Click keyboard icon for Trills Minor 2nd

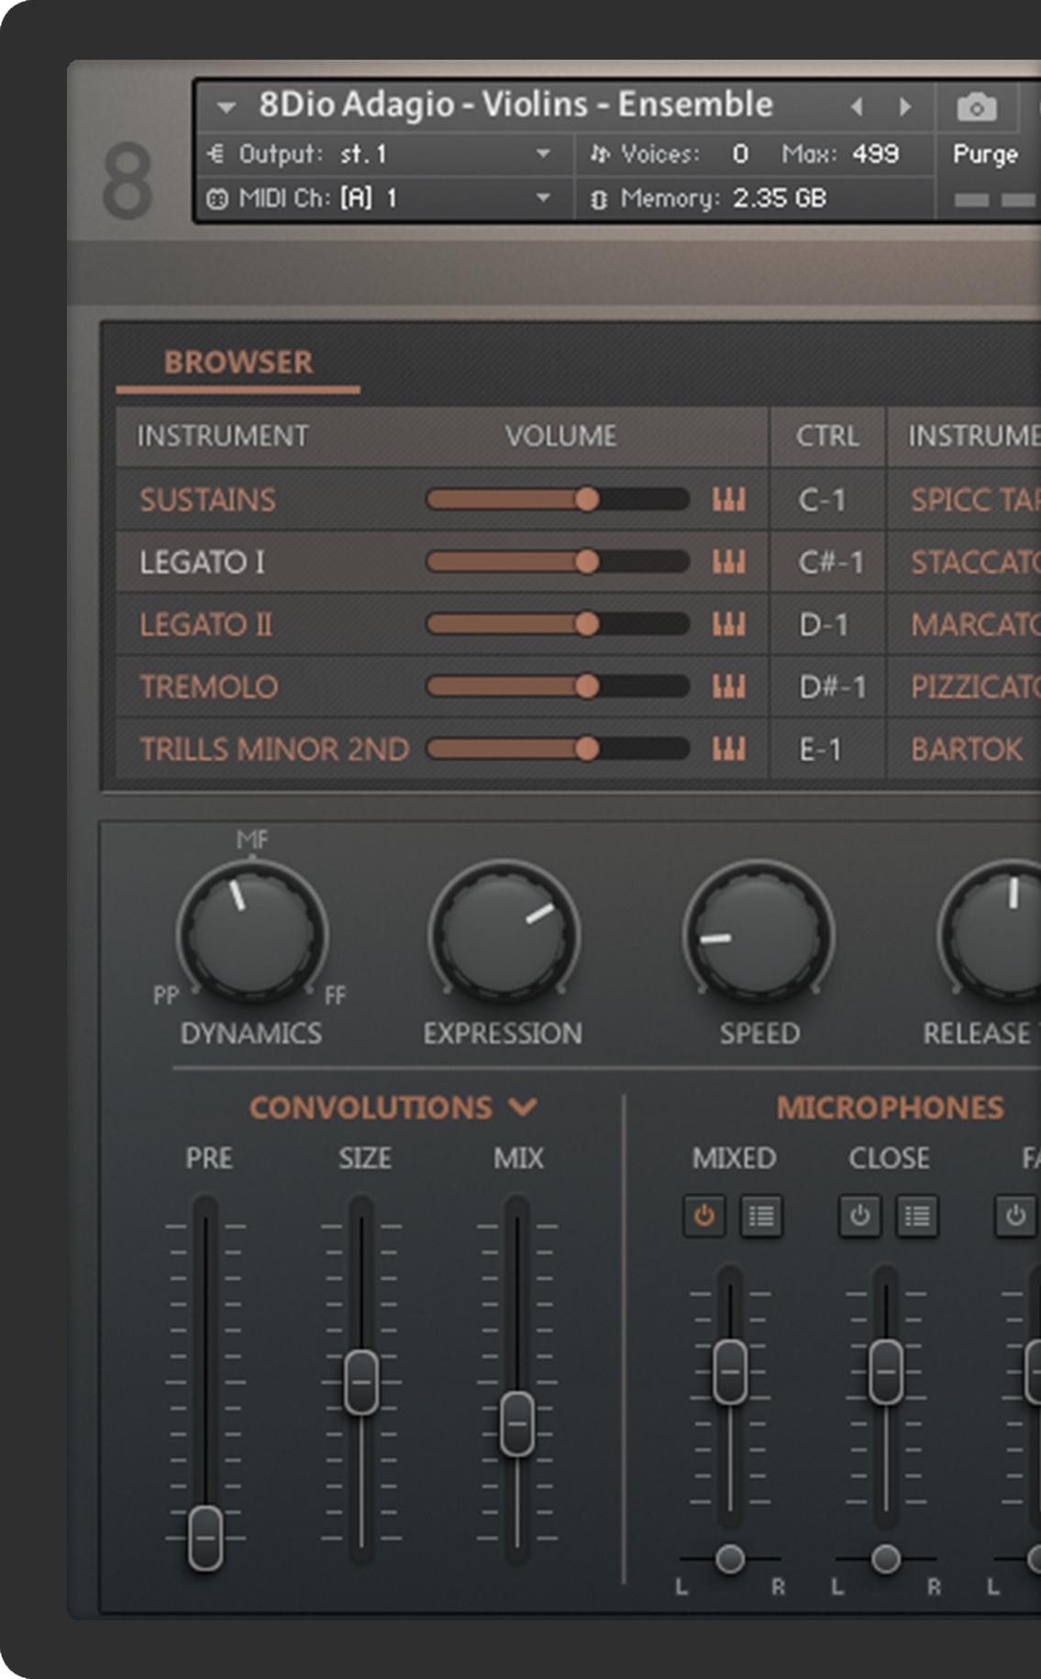tap(729, 750)
